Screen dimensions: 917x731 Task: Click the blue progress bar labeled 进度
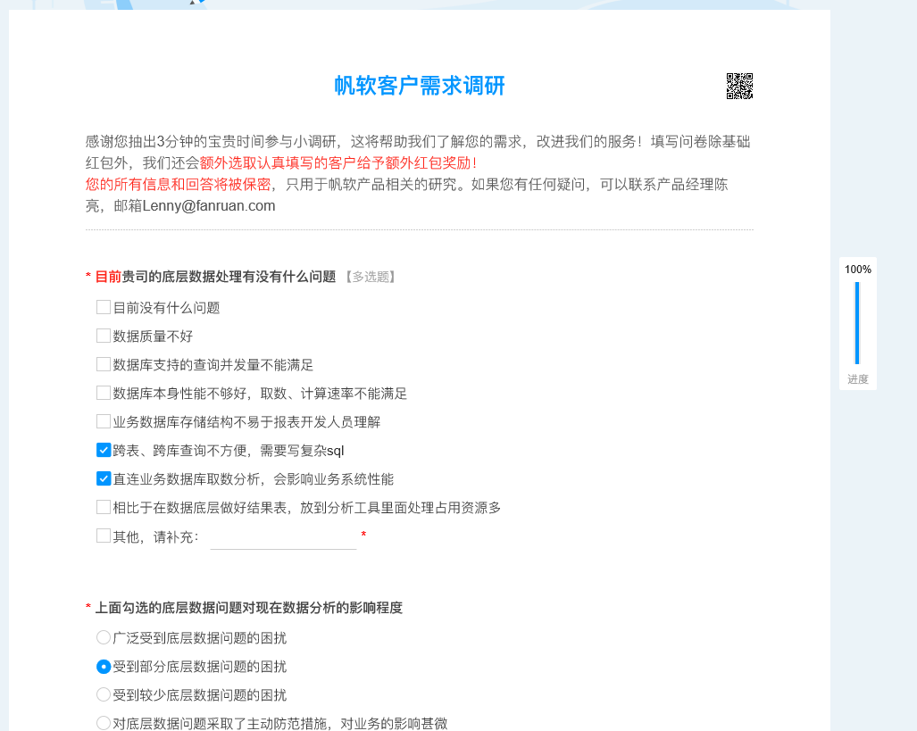click(857, 323)
